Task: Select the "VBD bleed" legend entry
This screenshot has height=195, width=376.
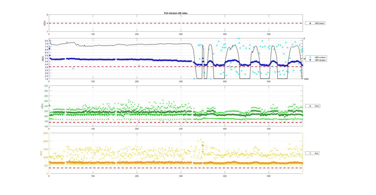Action: pos(315,23)
